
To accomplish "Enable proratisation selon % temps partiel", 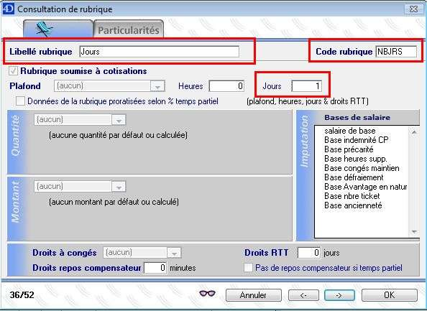I will (20, 101).
